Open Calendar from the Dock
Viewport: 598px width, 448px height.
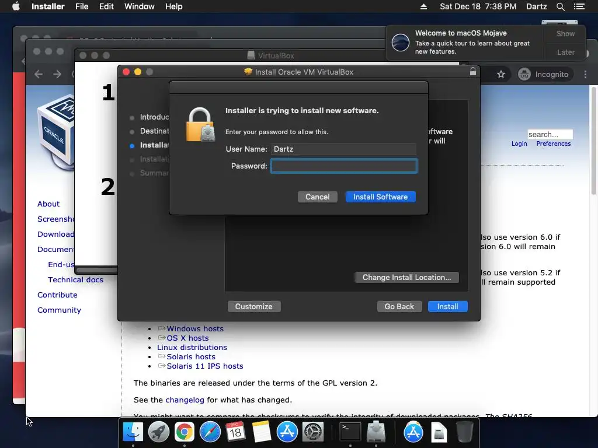(x=235, y=432)
